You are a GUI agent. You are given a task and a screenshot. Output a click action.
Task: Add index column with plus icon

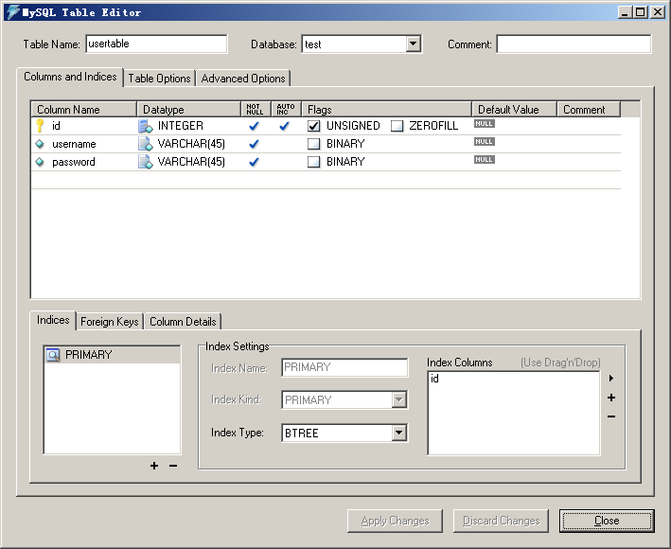(x=611, y=398)
